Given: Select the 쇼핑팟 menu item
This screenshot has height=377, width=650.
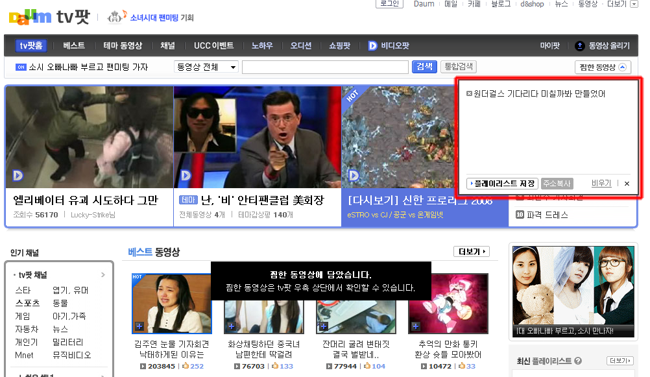Looking at the screenshot, I should click(x=339, y=45).
